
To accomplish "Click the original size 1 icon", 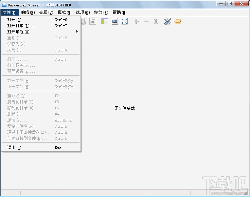I will coord(156,21).
